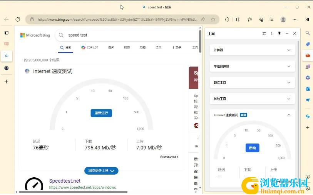Viewport: 313px width, 195px height.
Task: Open the blue S icon in sidebar
Action: coord(308,117)
